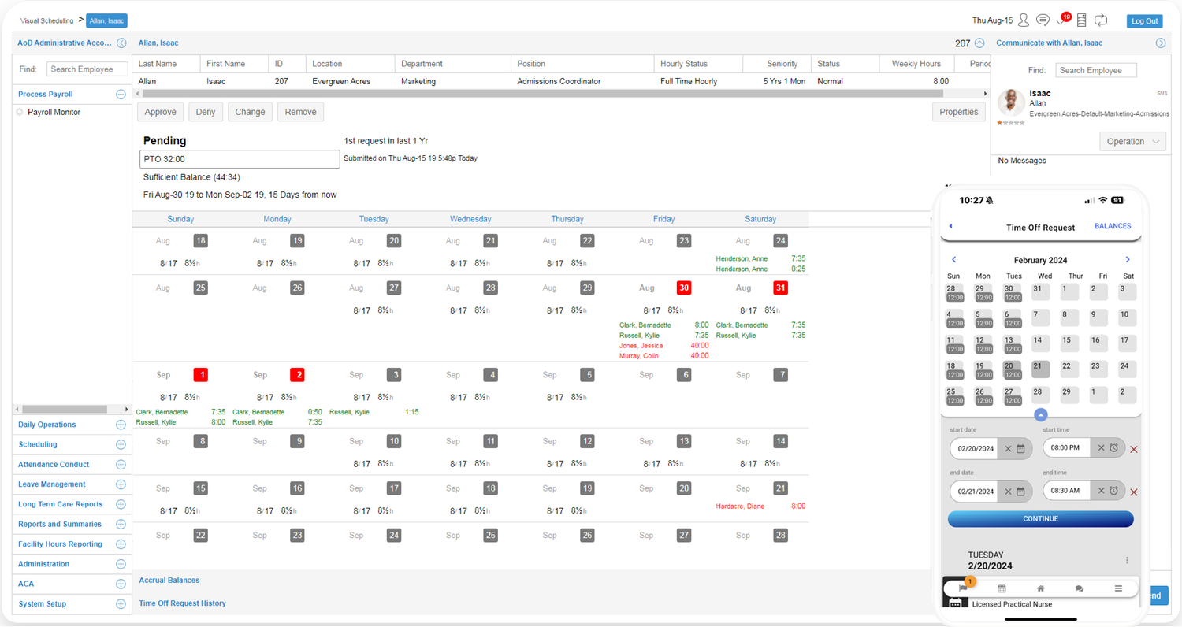Viewport: 1182px width, 627px height.
Task: Tap BALANCES in the Time Off Request header
Action: click(1113, 226)
